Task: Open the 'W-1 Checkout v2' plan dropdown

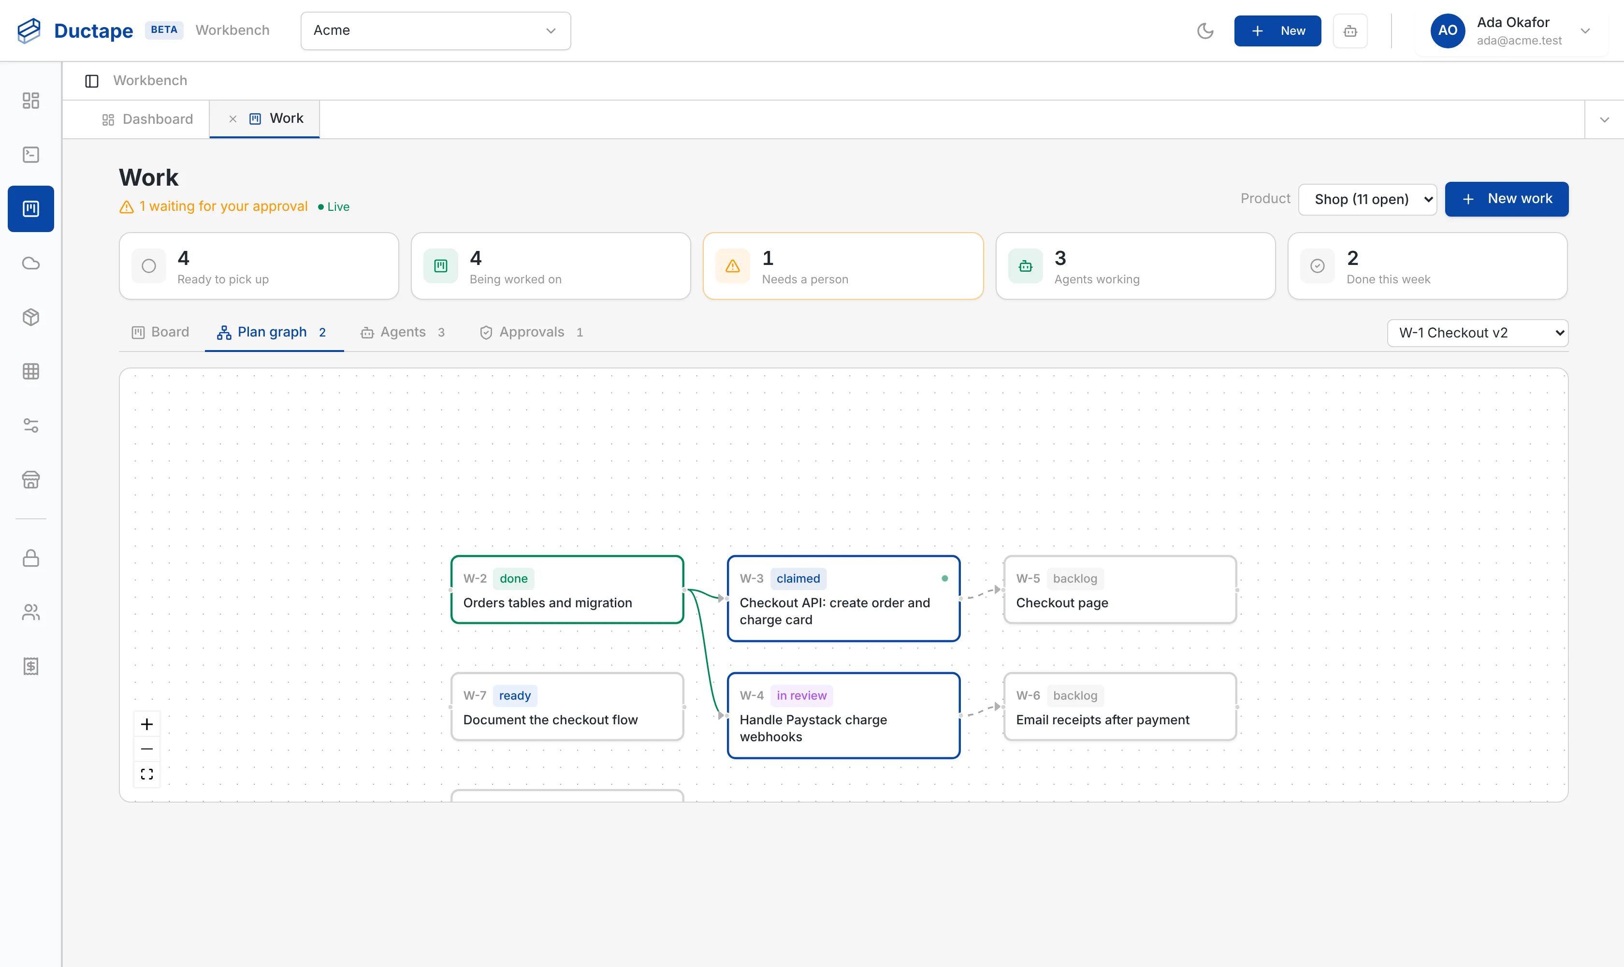Action: pyautogui.click(x=1478, y=333)
